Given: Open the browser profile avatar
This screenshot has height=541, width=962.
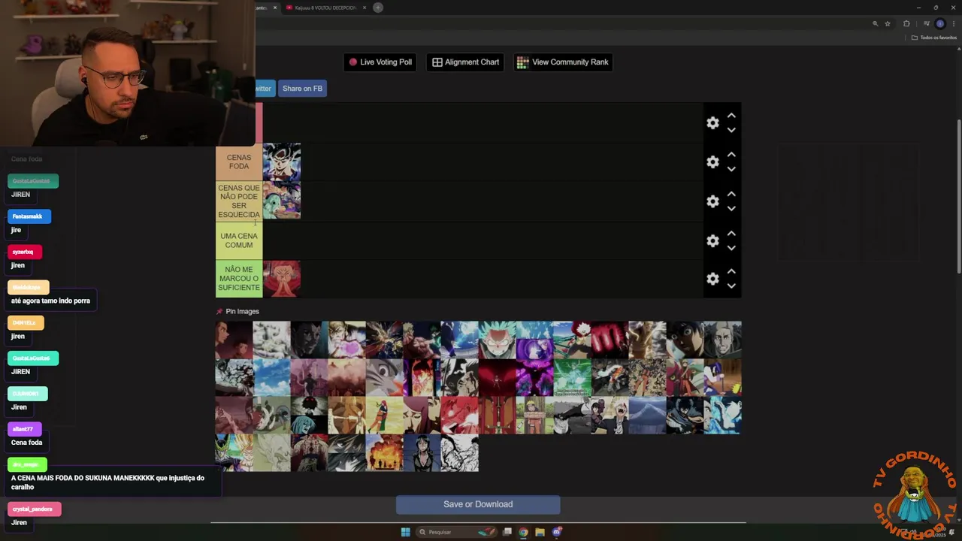Looking at the screenshot, I should pos(940,24).
